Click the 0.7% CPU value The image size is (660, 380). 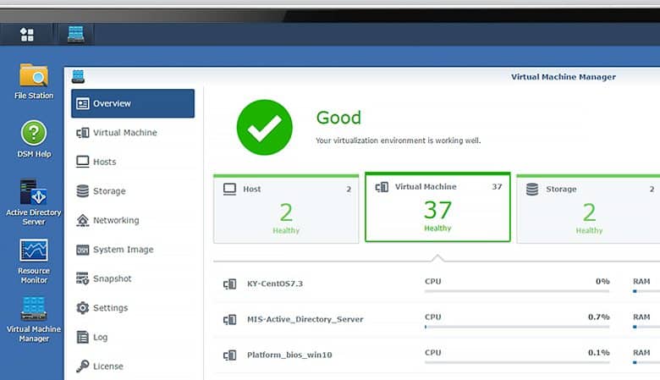(x=598, y=317)
